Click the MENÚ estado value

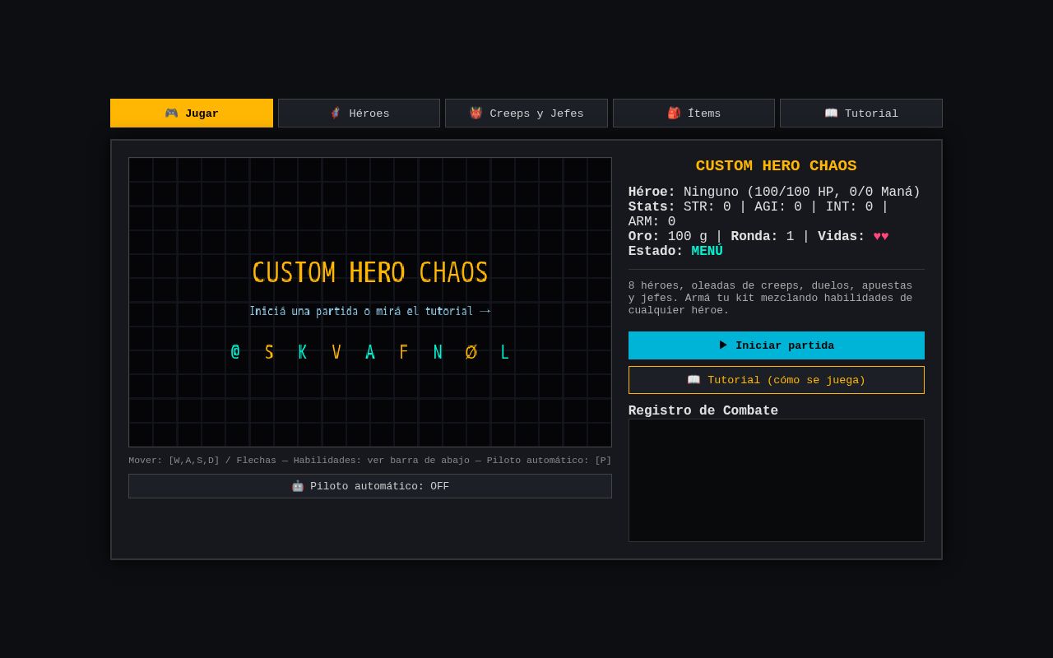(707, 252)
